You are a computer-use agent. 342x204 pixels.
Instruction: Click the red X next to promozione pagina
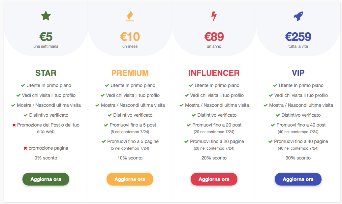tap(25, 148)
